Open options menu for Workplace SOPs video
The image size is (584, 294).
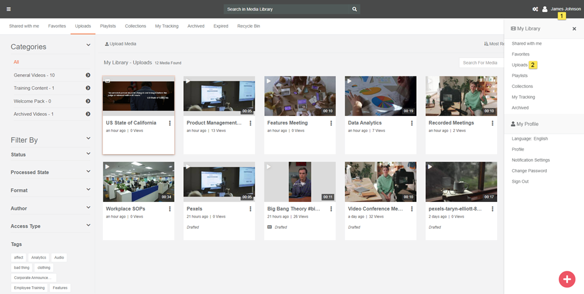pos(170,209)
